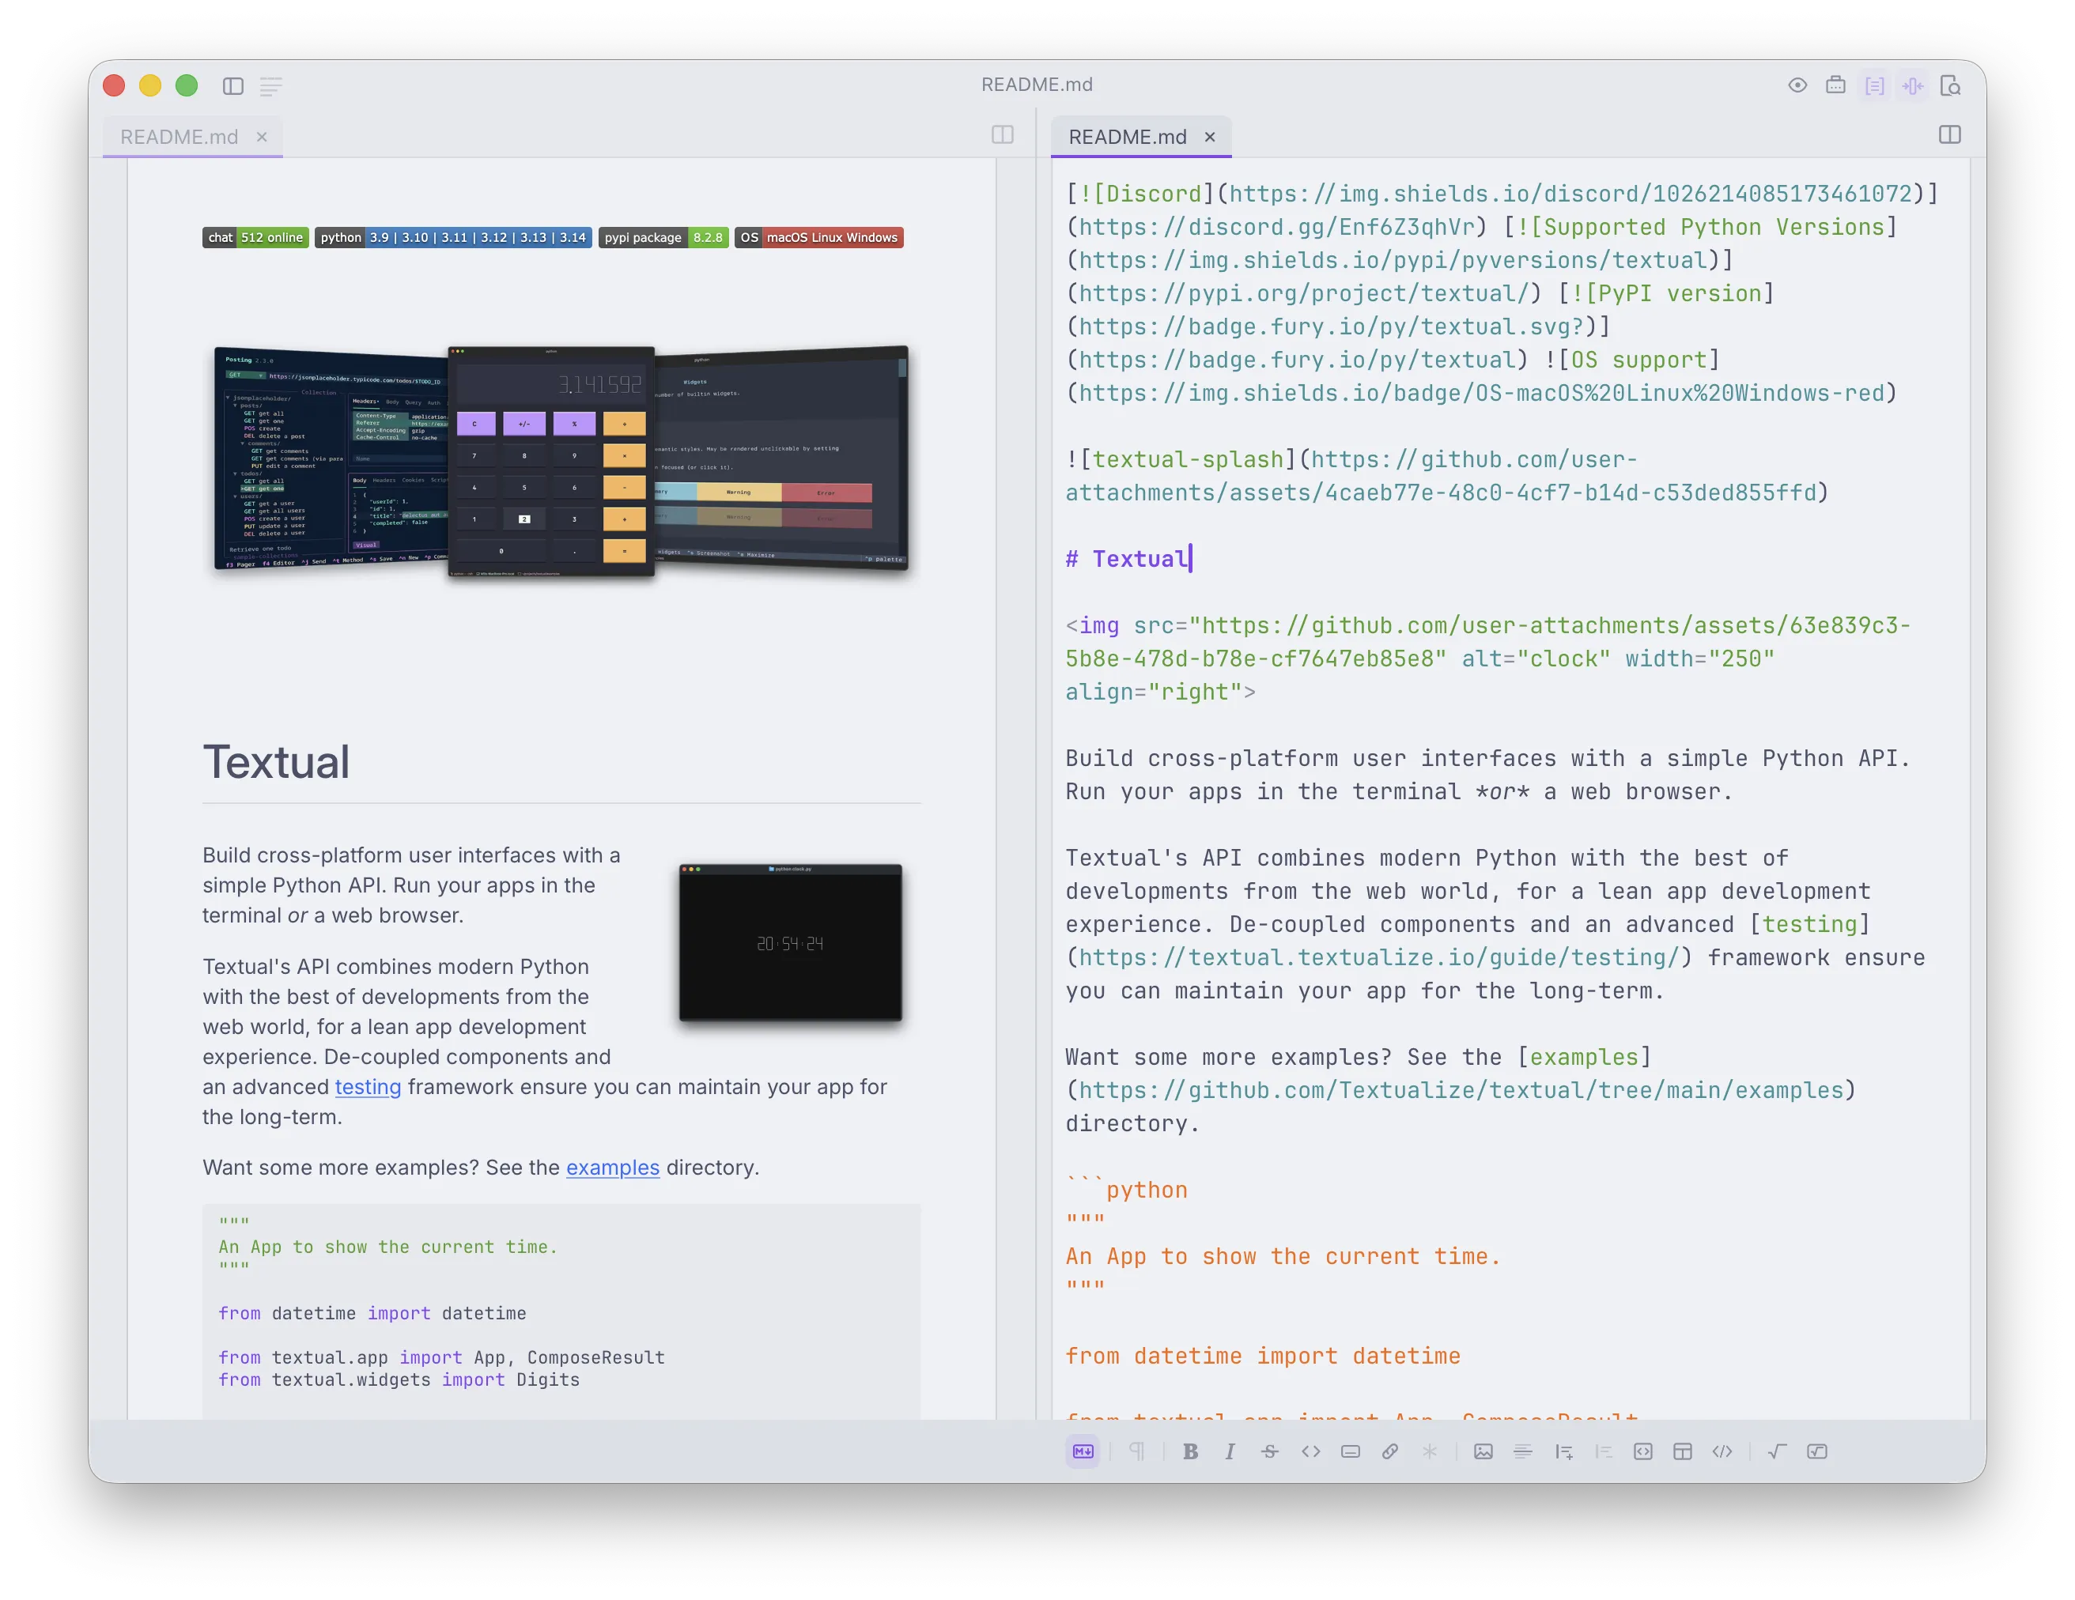This screenshot has width=2075, height=1600.
Task: Click the img src clock tag in editor
Action: pyautogui.click(x=1487, y=658)
